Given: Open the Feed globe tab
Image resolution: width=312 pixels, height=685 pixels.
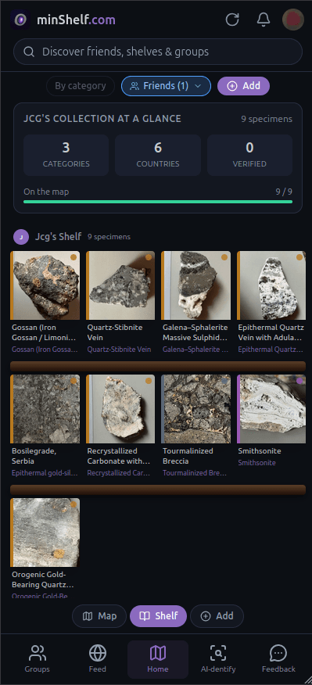Looking at the screenshot, I should (x=98, y=660).
